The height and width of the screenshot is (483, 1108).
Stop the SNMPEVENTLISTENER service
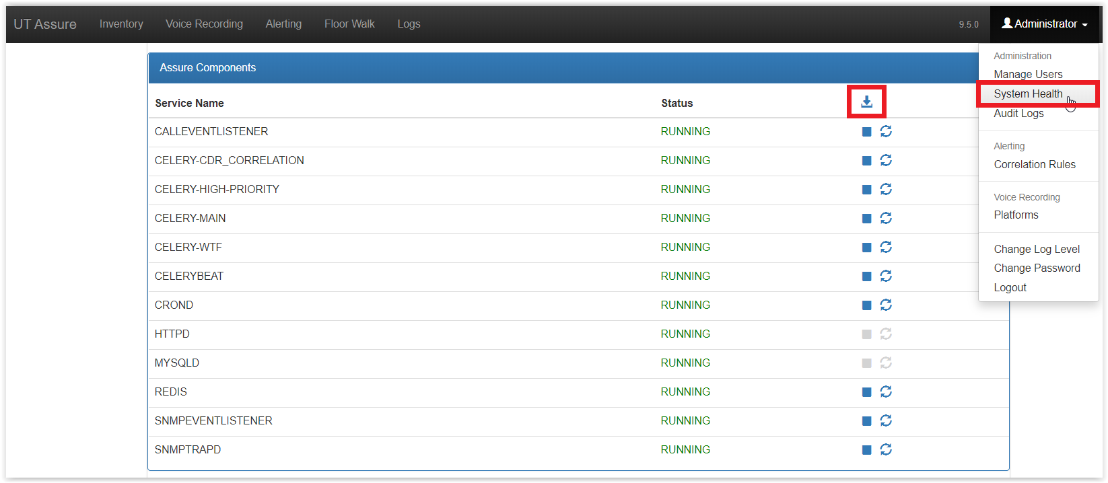pyautogui.click(x=867, y=421)
